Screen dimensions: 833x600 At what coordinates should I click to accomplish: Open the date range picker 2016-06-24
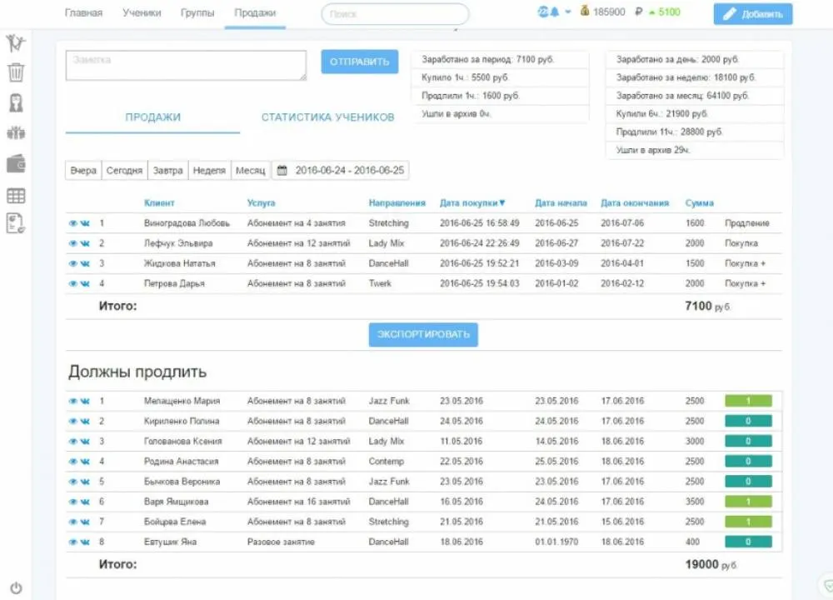tap(341, 171)
